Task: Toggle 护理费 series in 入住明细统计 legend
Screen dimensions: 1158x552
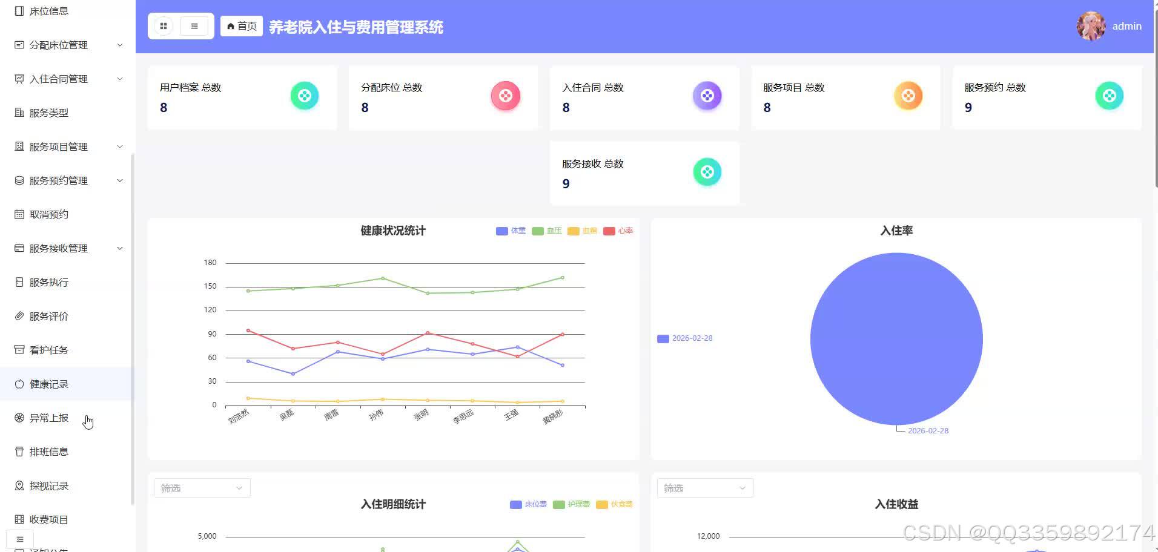Action: click(571, 504)
